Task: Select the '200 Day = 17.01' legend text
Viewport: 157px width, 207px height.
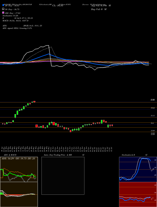Action: [x=13, y=13]
